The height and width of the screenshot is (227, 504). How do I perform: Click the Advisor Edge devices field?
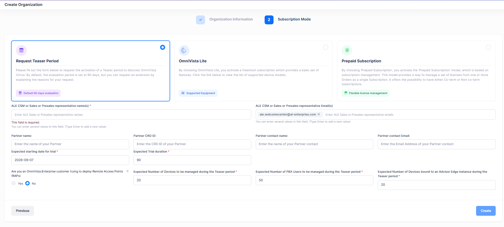click(437, 185)
